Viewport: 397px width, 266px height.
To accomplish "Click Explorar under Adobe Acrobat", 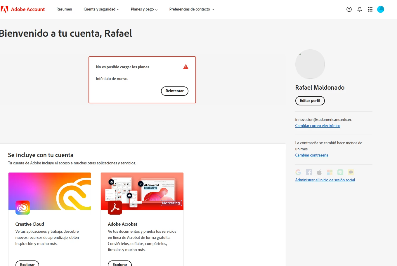I will click(120, 264).
